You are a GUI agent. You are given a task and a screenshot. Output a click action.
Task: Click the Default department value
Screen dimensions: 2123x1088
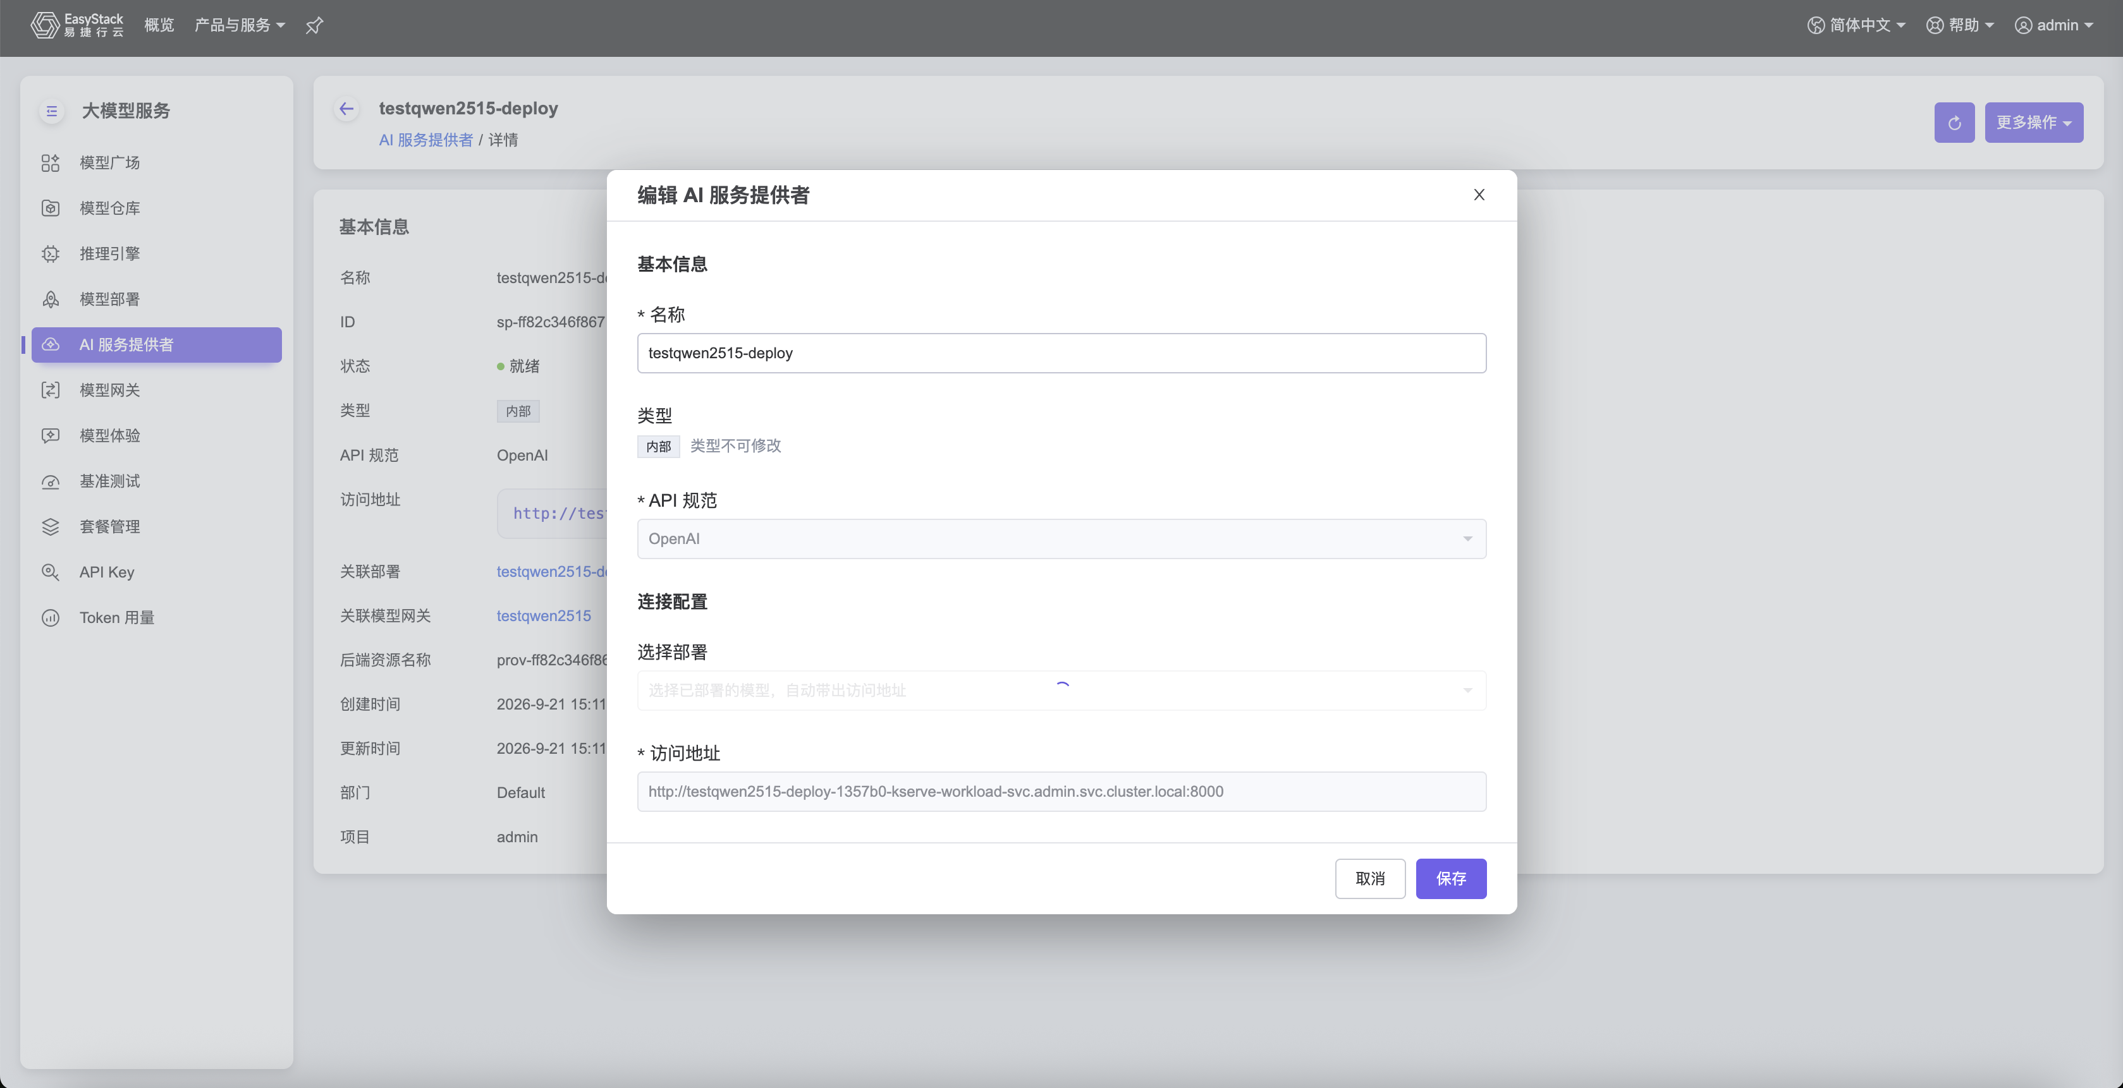521,792
